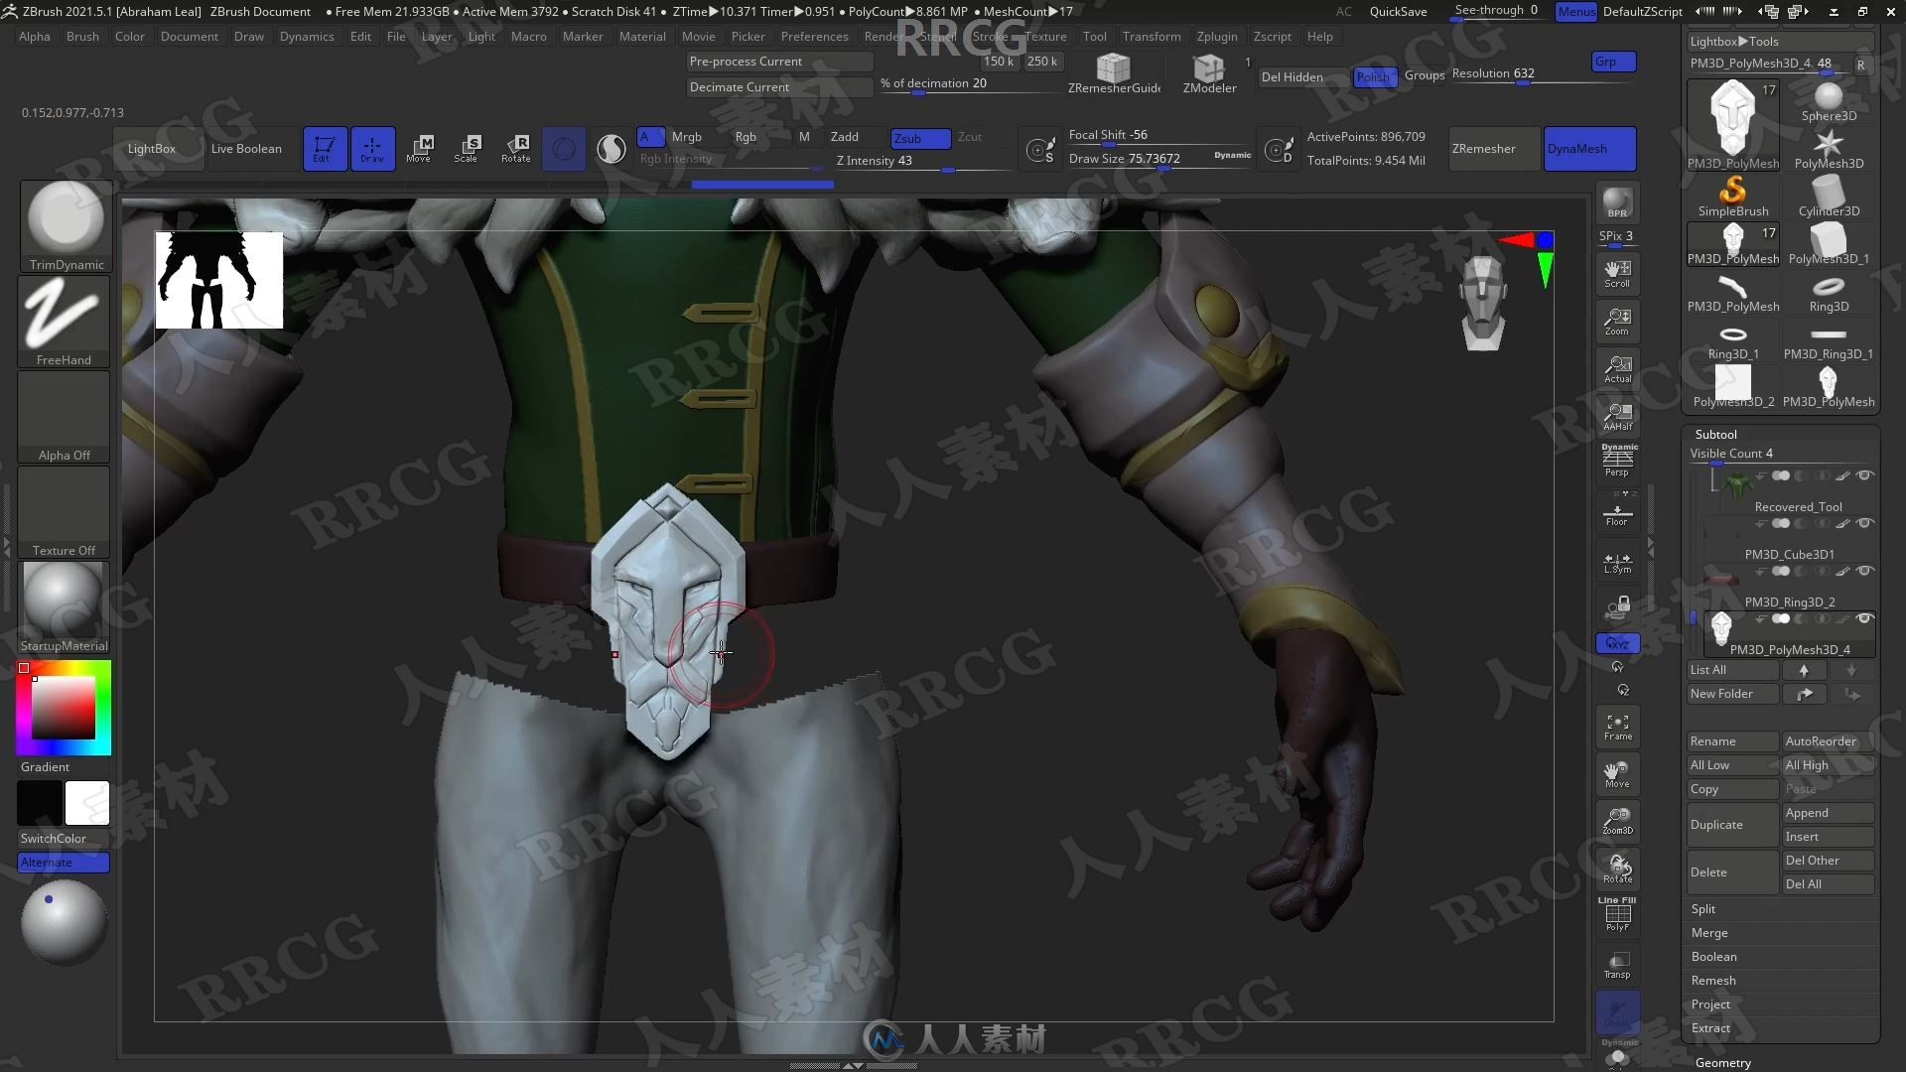Set canvas to Actual size

[1617, 368]
